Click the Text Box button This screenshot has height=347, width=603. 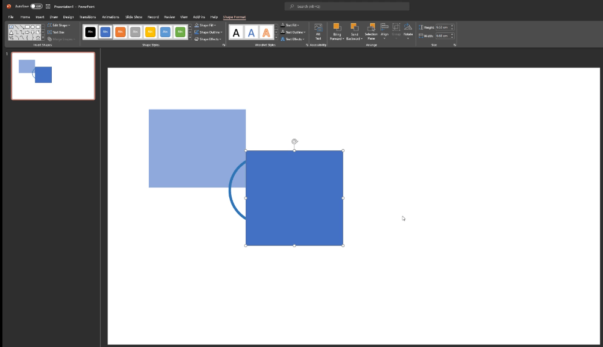(x=56, y=32)
